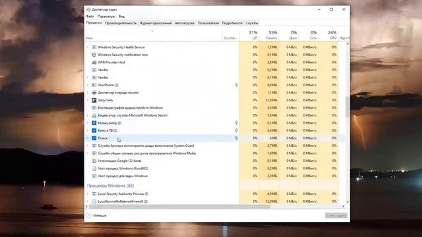Expand the LocalServiceNoNetworkFirewall (2) group
Image resolution: width=422 pixels, height=237 pixels.
[88, 201]
